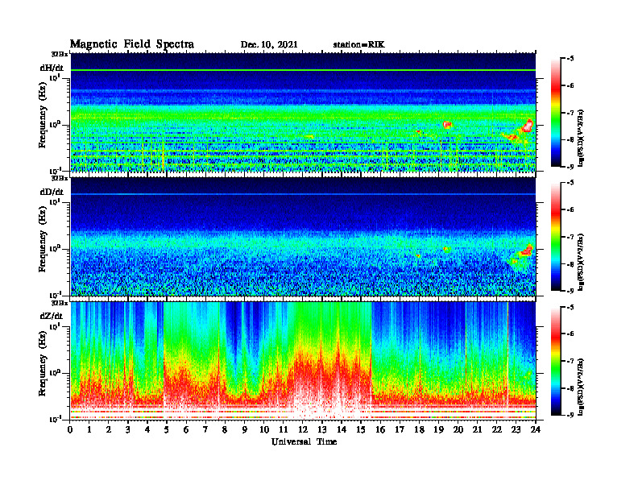Click hour tick label 10 on the time axis
The height and width of the screenshot is (493, 638).
tap(264, 430)
